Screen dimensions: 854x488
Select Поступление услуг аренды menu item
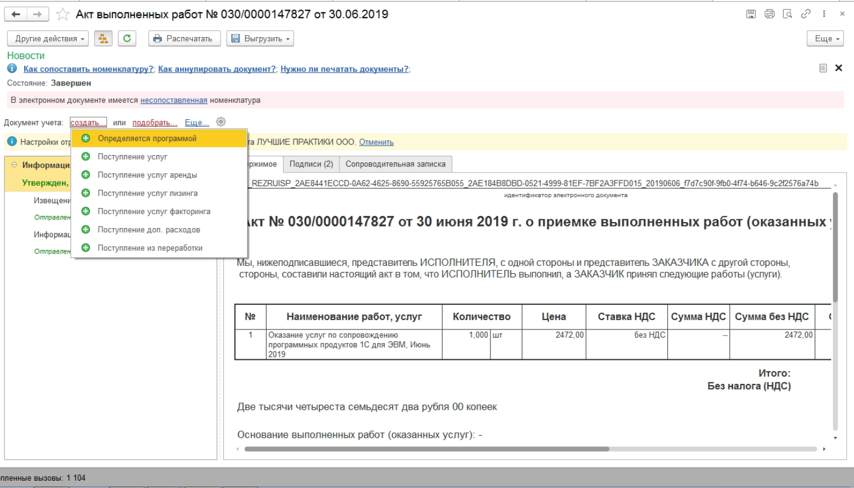(147, 175)
